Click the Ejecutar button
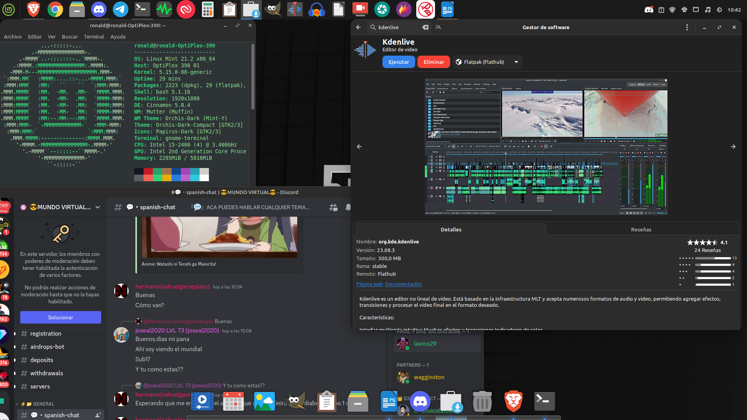 [x=399, y=62]
